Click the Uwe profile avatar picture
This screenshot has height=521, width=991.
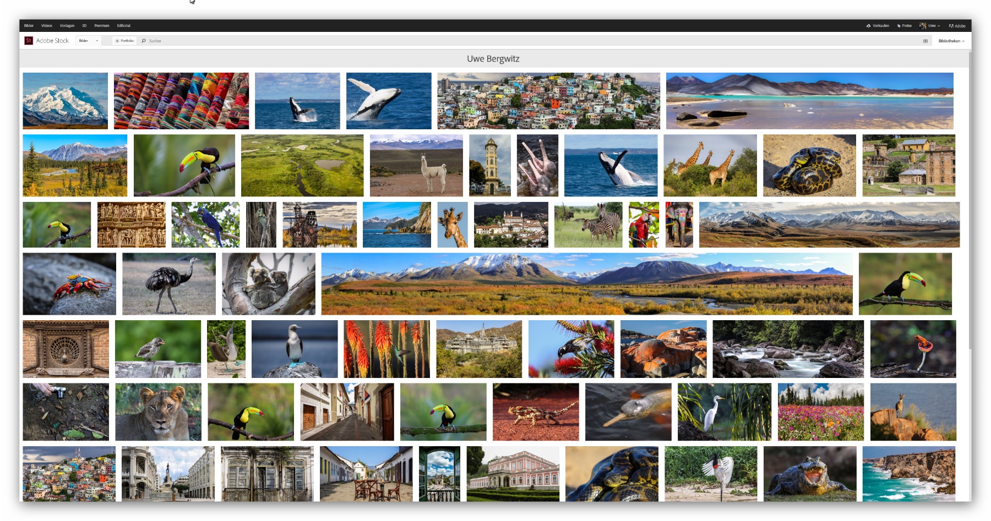(923, 25)
